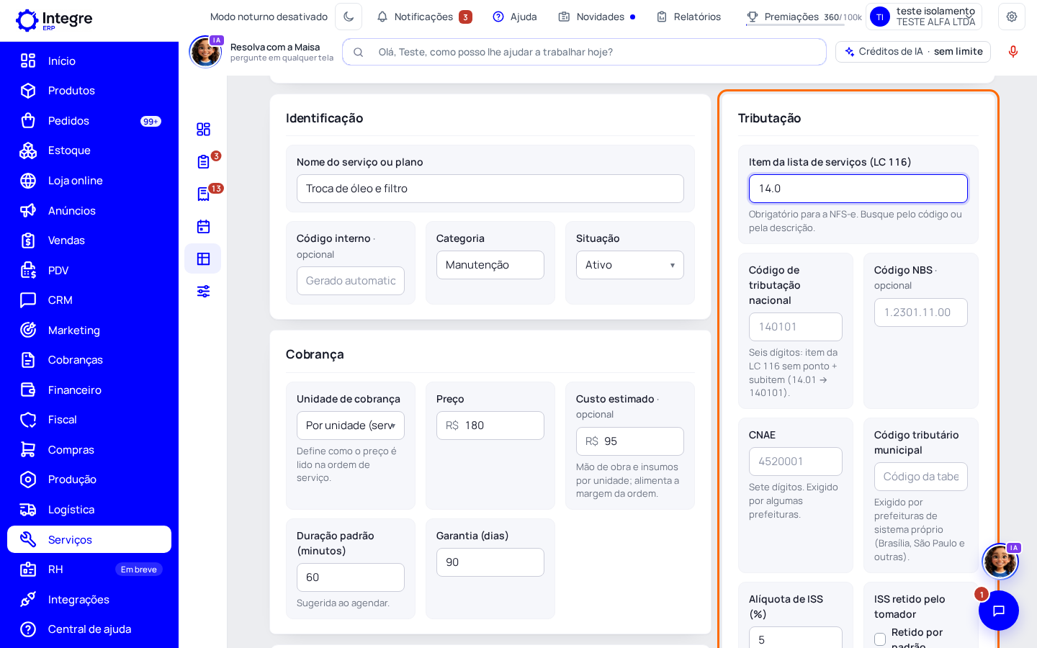
Task: Open the calendar icon in secondary sidebar
Action: coord(203,226)
